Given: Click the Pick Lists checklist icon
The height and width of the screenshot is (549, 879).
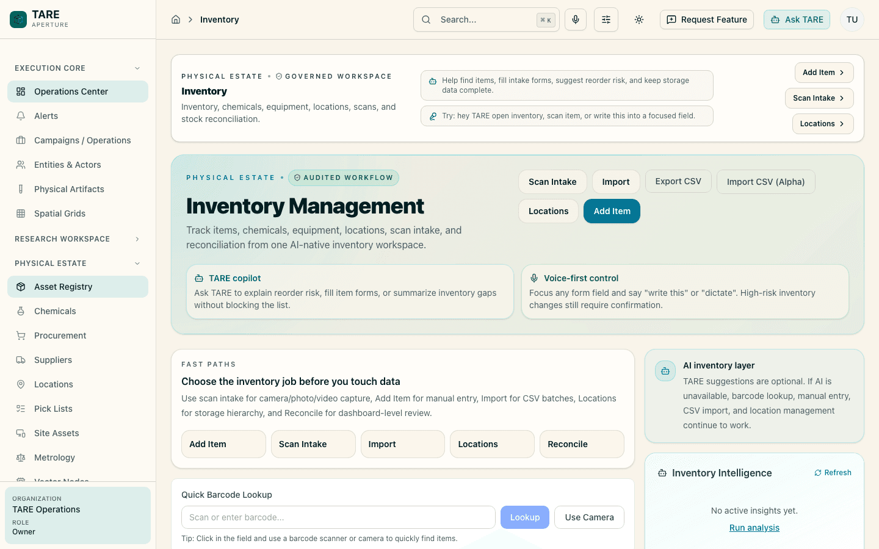Looking at the screenshot, I should (x=21, y=409).
